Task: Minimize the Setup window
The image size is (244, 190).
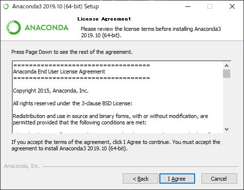Action: 188,6
